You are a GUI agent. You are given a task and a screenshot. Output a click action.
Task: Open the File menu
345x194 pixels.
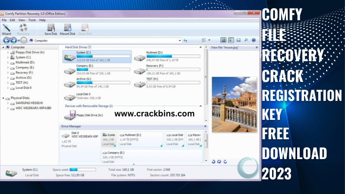click(4, 20)
